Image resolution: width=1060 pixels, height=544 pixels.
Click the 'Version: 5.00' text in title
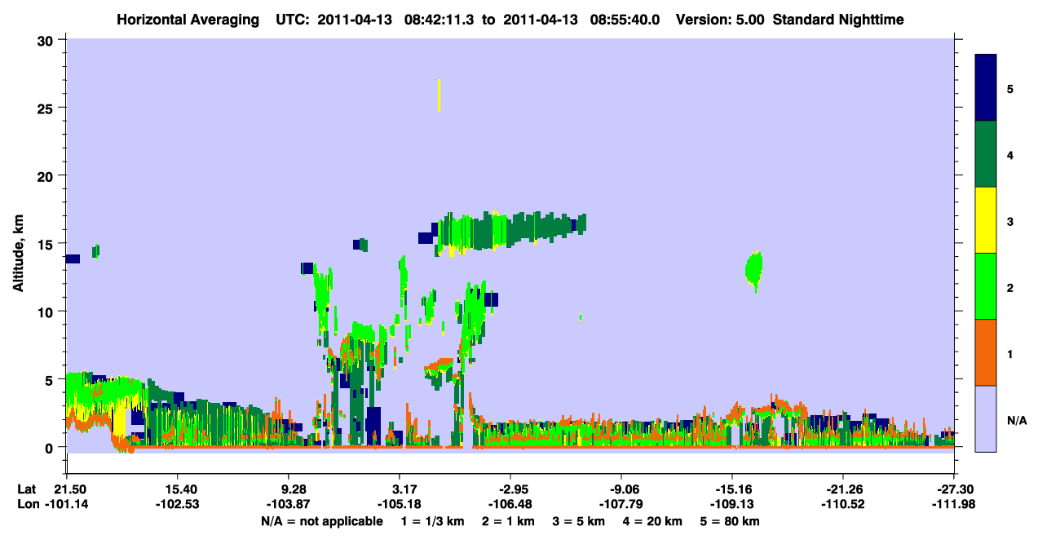point(721,20)
